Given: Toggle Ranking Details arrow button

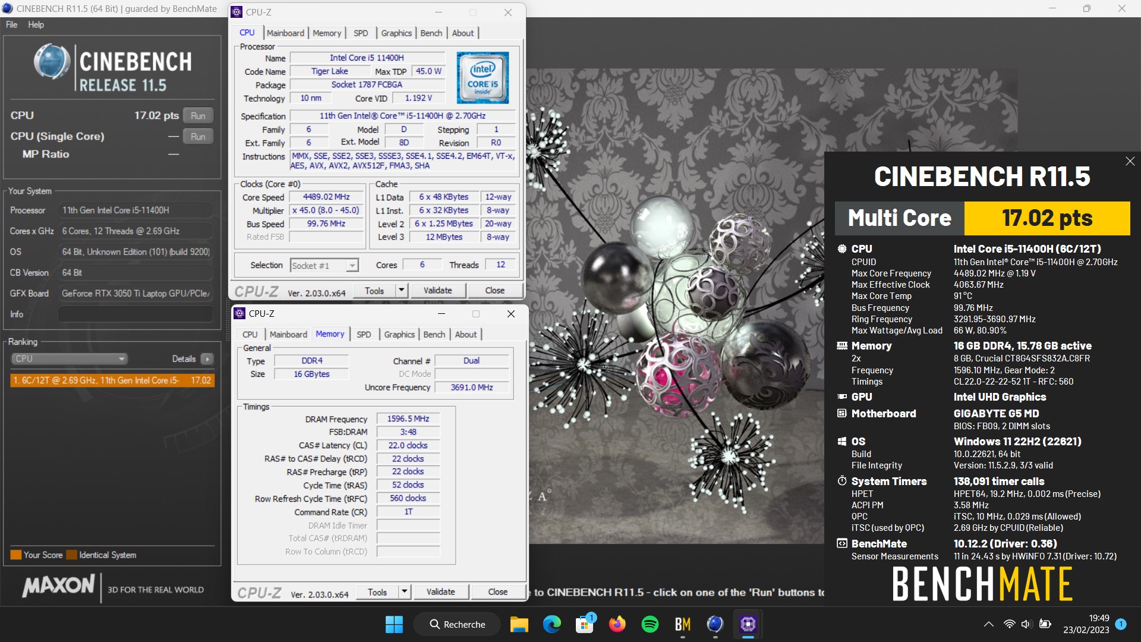Looking at the screenshot, I should coord(207,358).
